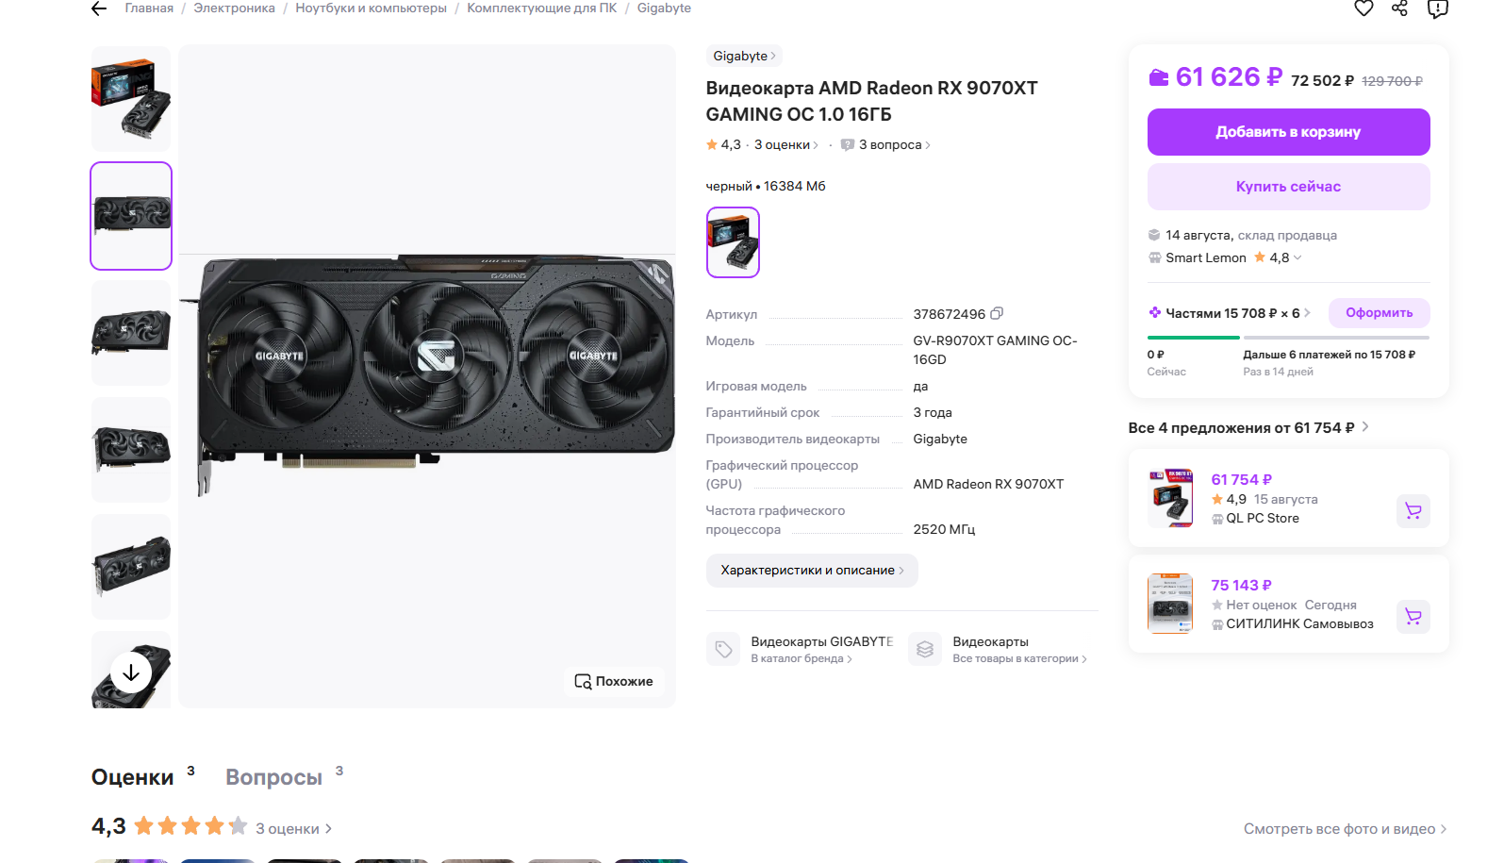This screenshot has height=863, width=1504.
Task: Select the Оценки tab
Action: click(x=132, y=777)
